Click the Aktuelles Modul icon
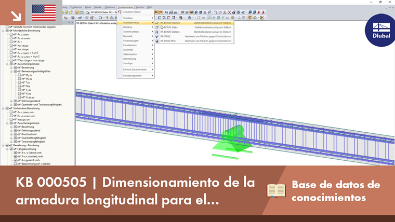395x222 pixels. (120, 12)
